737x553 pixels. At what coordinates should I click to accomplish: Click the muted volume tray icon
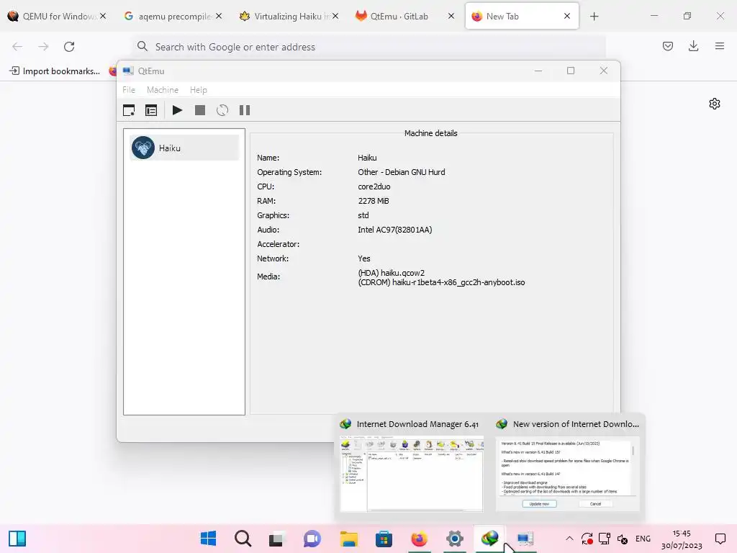[x=623, y=539]
